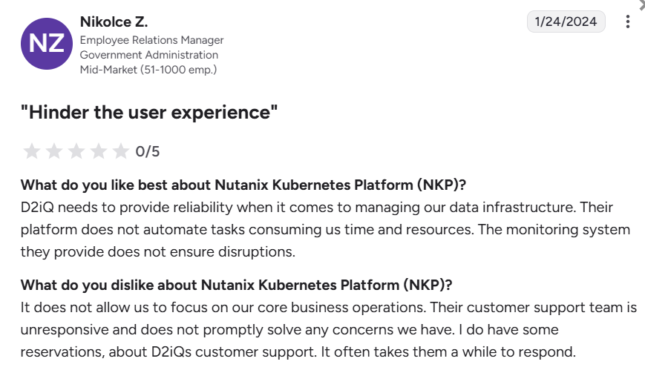Click the "Hinder the user experience" review title
Screen dimensions: 645x370
[x=149, y=112]
